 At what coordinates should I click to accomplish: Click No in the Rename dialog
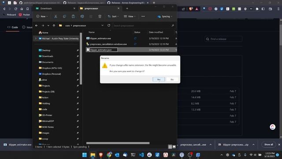click(x=172, y=79)
